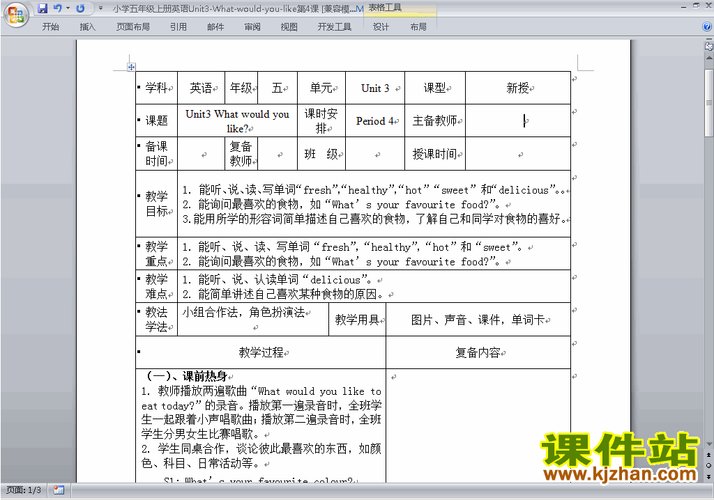
Task: Open the Select Browse Object circle button
Action: tap(709, 465)
